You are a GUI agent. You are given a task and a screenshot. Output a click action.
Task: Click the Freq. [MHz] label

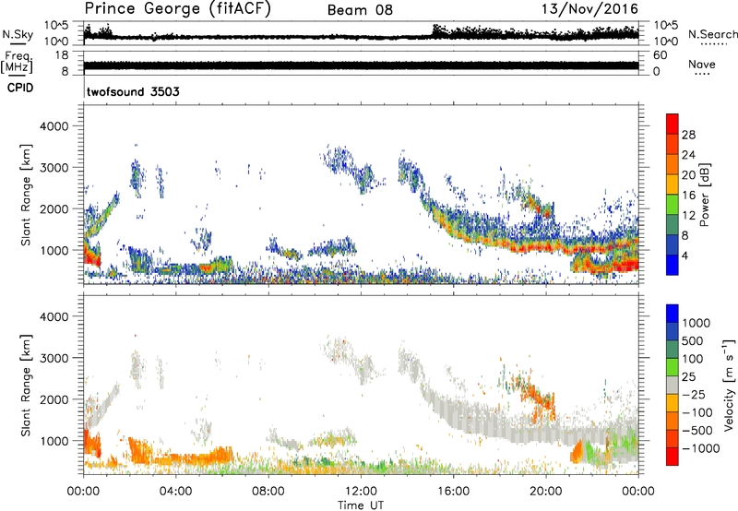pos(17,62)
